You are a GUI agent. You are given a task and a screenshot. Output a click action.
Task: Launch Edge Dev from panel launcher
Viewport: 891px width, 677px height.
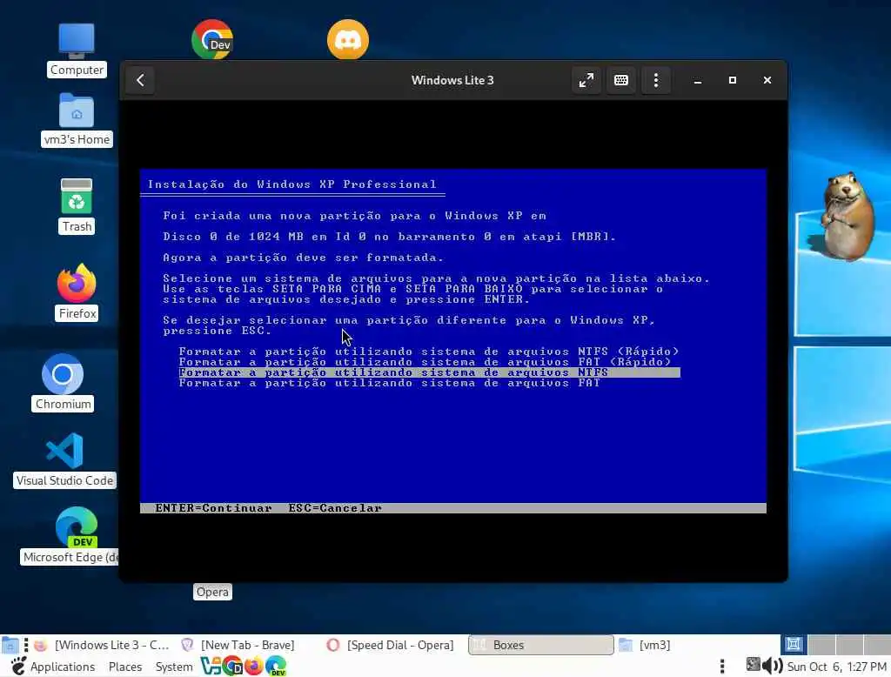pyautogui.click(x=276, y=666)
